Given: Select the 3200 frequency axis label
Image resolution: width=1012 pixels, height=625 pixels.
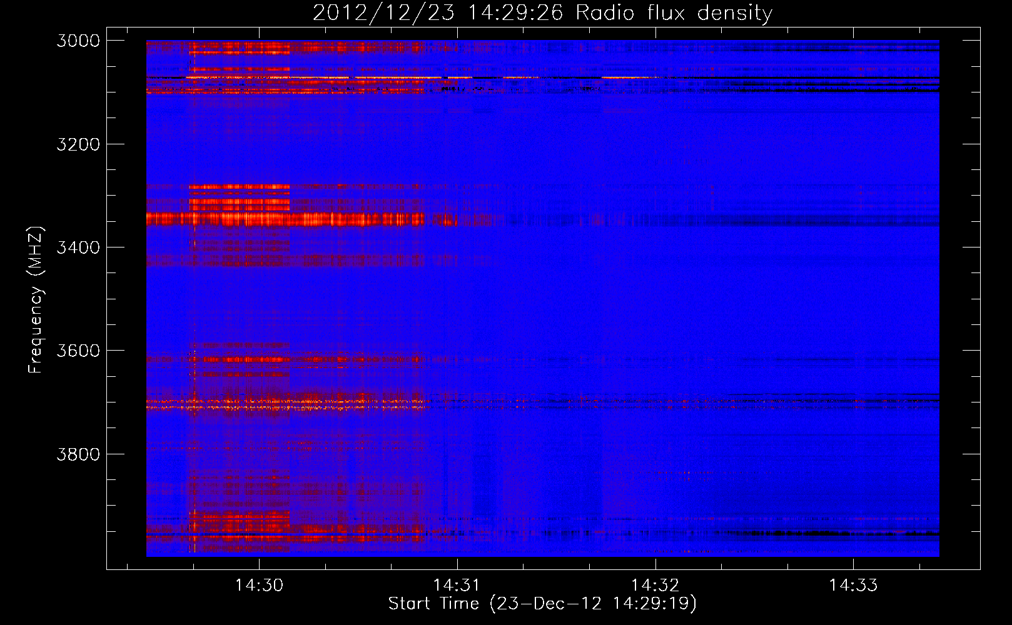Looking at the screenshot, I should (78, 144).
